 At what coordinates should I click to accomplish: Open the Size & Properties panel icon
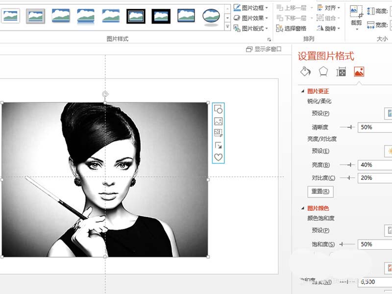tap(342, 72)
